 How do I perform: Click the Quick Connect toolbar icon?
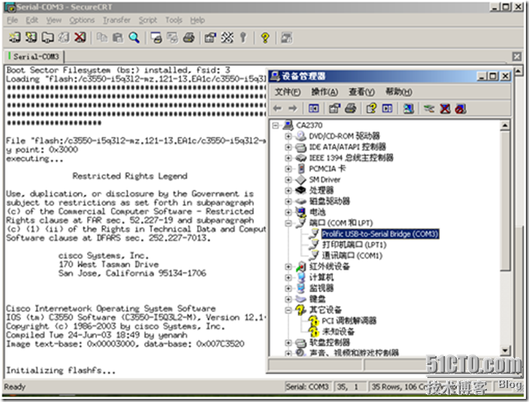tap(31, 37)
